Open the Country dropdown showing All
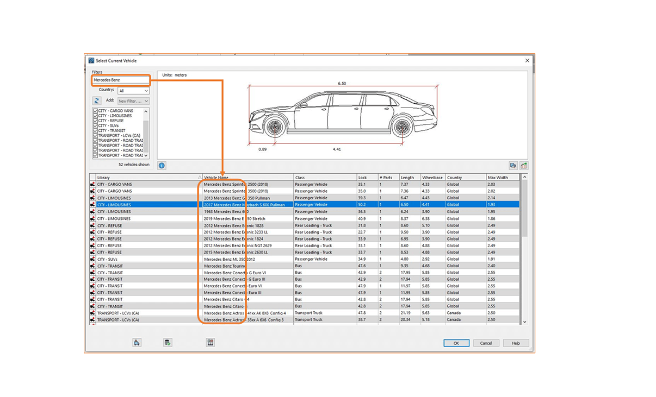 [133, 90]
